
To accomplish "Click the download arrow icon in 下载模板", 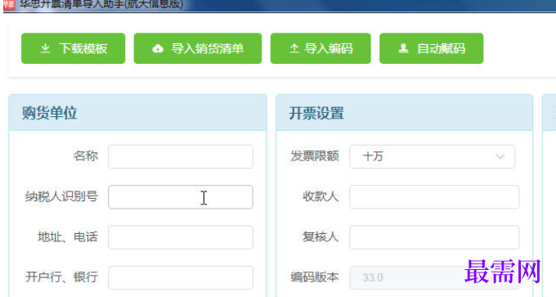I will click(45, 48).
